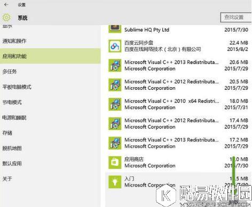The image size is (252, 207).
Task: Select 应用和功能 in sidebar
Action: coord(50,56)
